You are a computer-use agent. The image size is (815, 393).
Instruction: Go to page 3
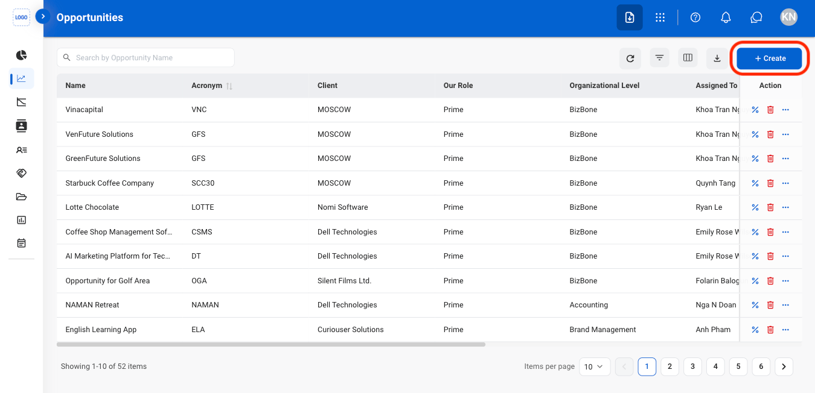[692, 366]
